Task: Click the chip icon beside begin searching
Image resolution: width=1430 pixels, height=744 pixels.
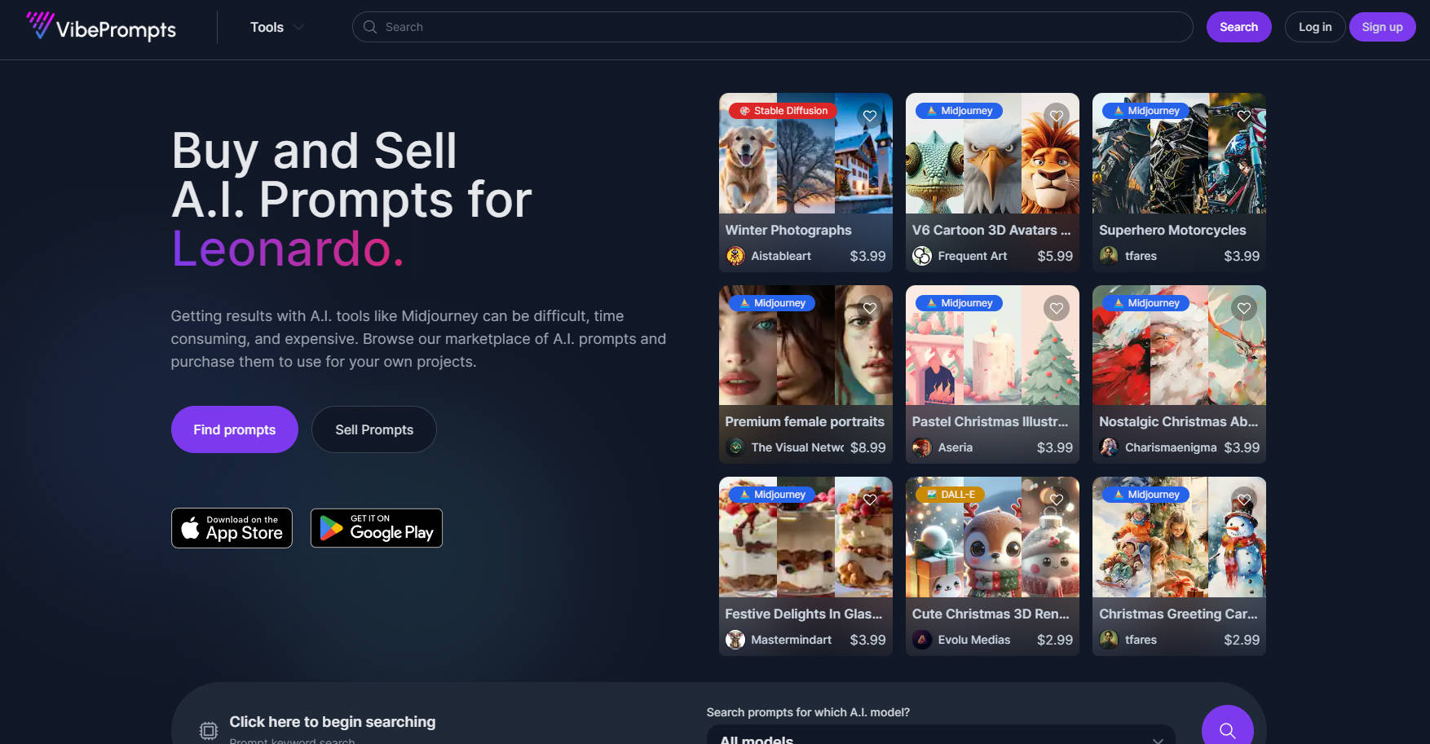Action: pos(209,731)
